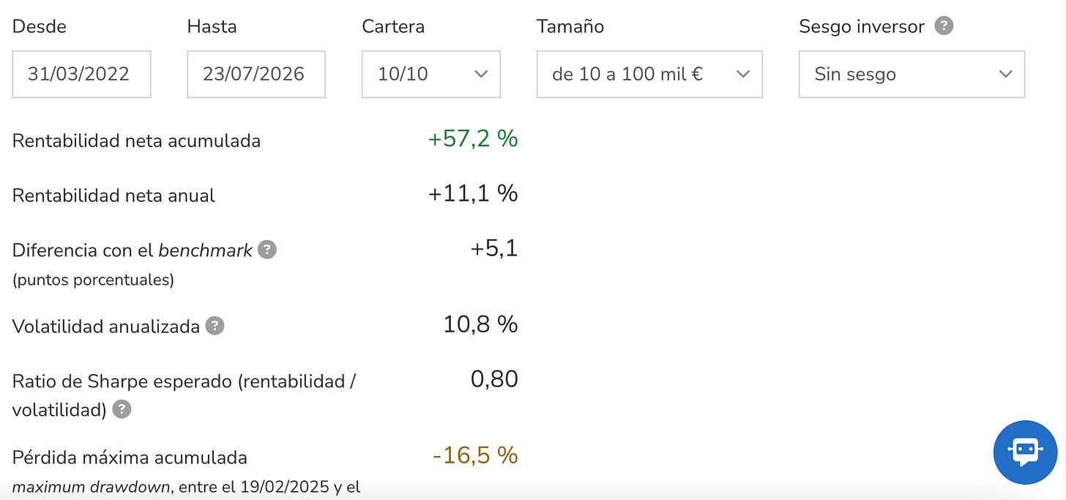This screenshot has width=1066, height=500.
Task: Click the Rentabilidad neta anual label
Action: [113, 195]
